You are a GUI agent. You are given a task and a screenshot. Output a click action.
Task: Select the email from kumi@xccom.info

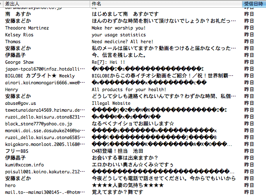pos(24,165)
